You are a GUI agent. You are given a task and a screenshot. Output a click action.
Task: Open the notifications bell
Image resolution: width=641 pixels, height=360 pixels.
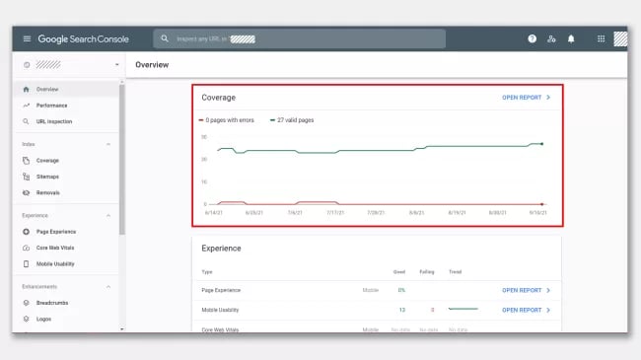(x=571, y=38)
